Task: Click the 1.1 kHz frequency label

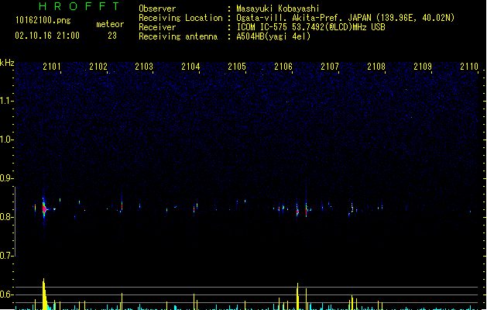Action: pos(6,101)
